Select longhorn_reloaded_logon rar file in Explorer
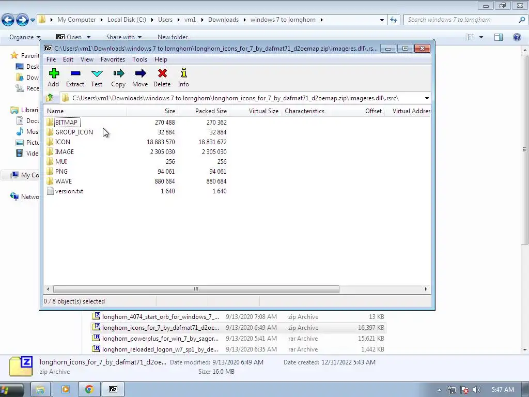 [x=238, y=349]
